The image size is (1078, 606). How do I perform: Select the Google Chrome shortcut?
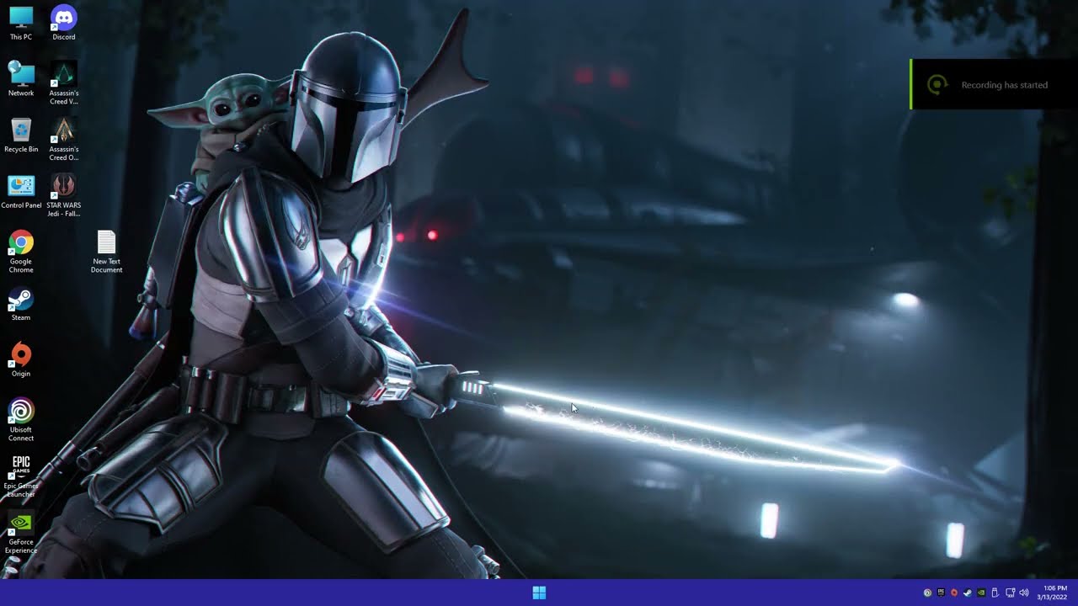click(21, 252)
